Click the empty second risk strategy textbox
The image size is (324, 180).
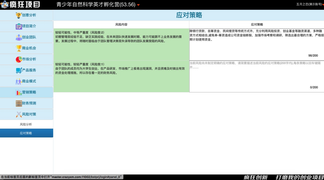click(x=256, y=76)
